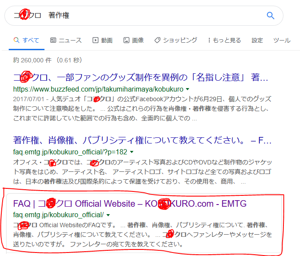This screenshot has height=256, width=300.
Task: Click snippet text ファンレターの宛て先を教えてください
Action: pos(126,244)
